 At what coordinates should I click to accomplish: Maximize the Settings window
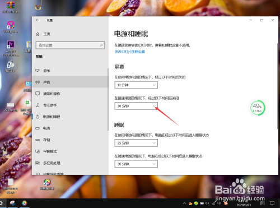coord(262,20)
